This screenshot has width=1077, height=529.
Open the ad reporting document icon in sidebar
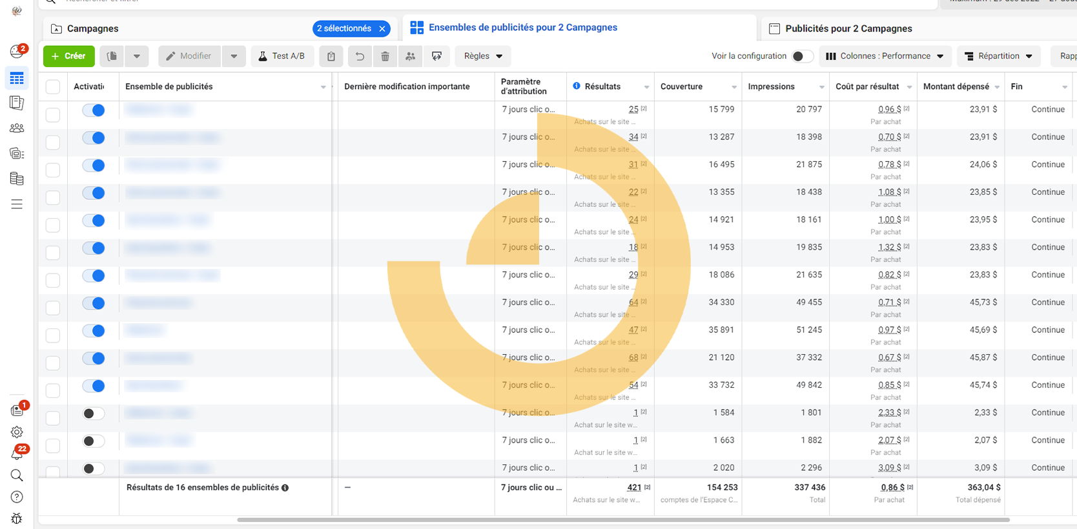pyautogui.click(x=17, y=103)
